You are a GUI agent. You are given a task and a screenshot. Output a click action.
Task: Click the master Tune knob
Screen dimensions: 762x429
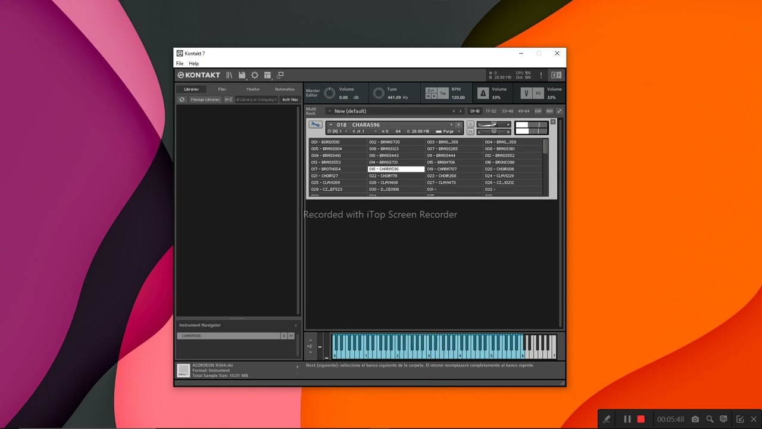click(379, 93)
